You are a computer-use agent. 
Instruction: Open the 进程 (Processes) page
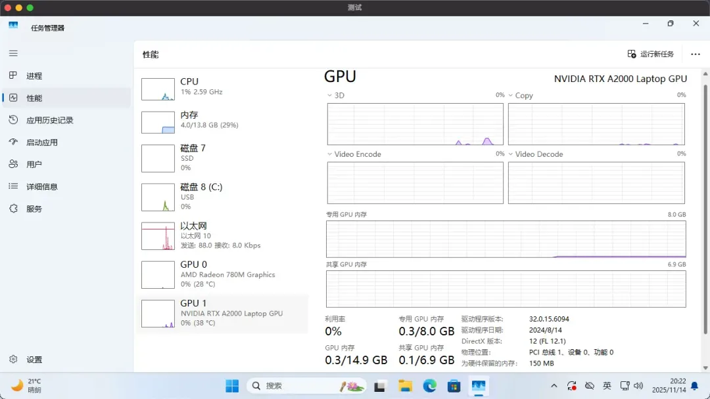(34, 76)
